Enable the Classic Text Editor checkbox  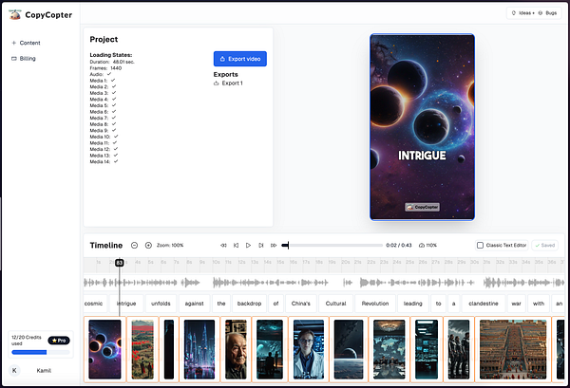click(481, 245)
